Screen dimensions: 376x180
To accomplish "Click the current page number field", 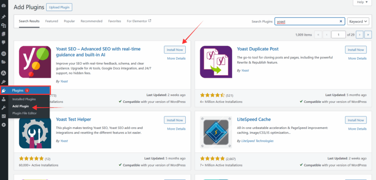I will 338,35.
